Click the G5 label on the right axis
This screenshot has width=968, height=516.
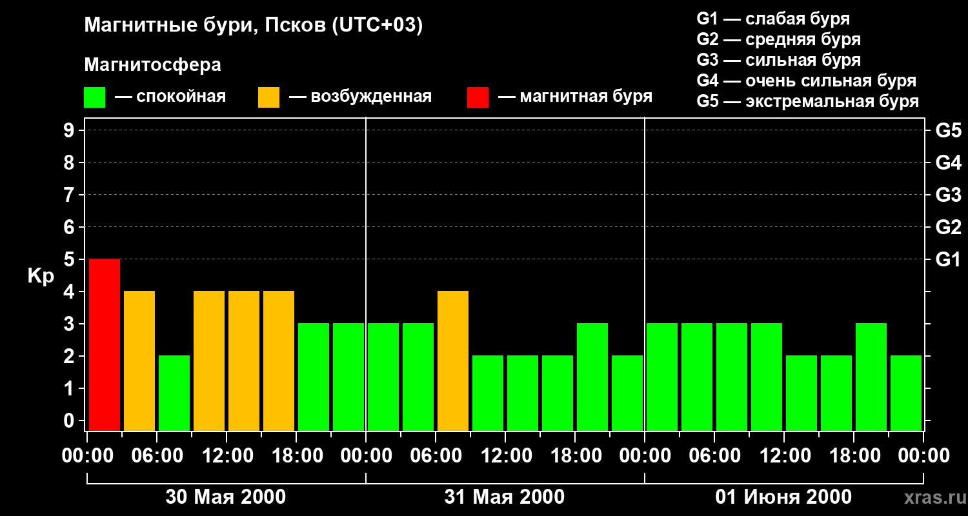948,130
